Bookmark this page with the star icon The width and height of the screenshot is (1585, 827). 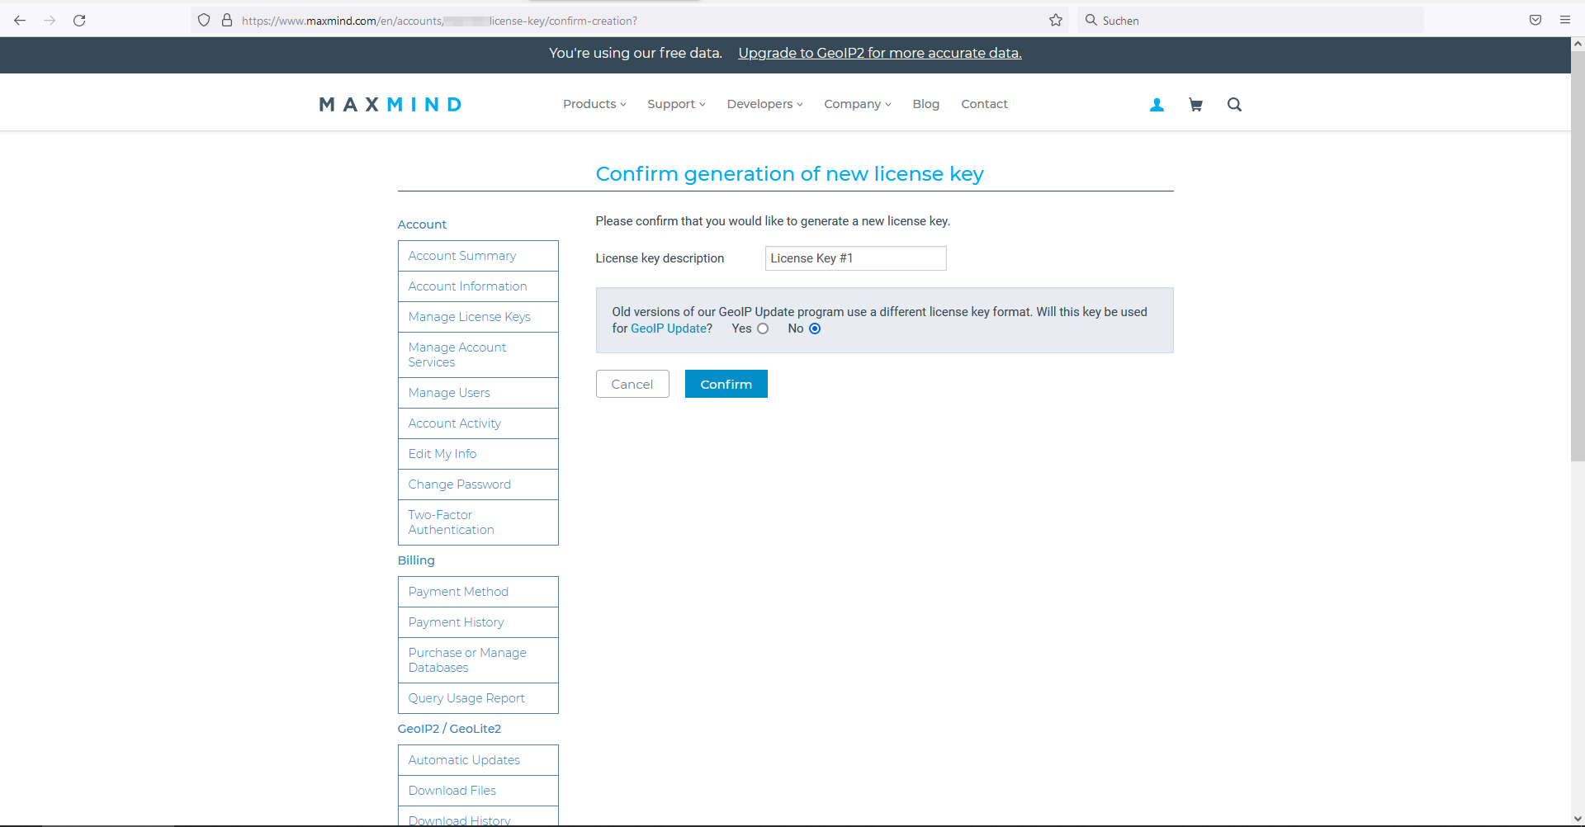(1056, 21)
